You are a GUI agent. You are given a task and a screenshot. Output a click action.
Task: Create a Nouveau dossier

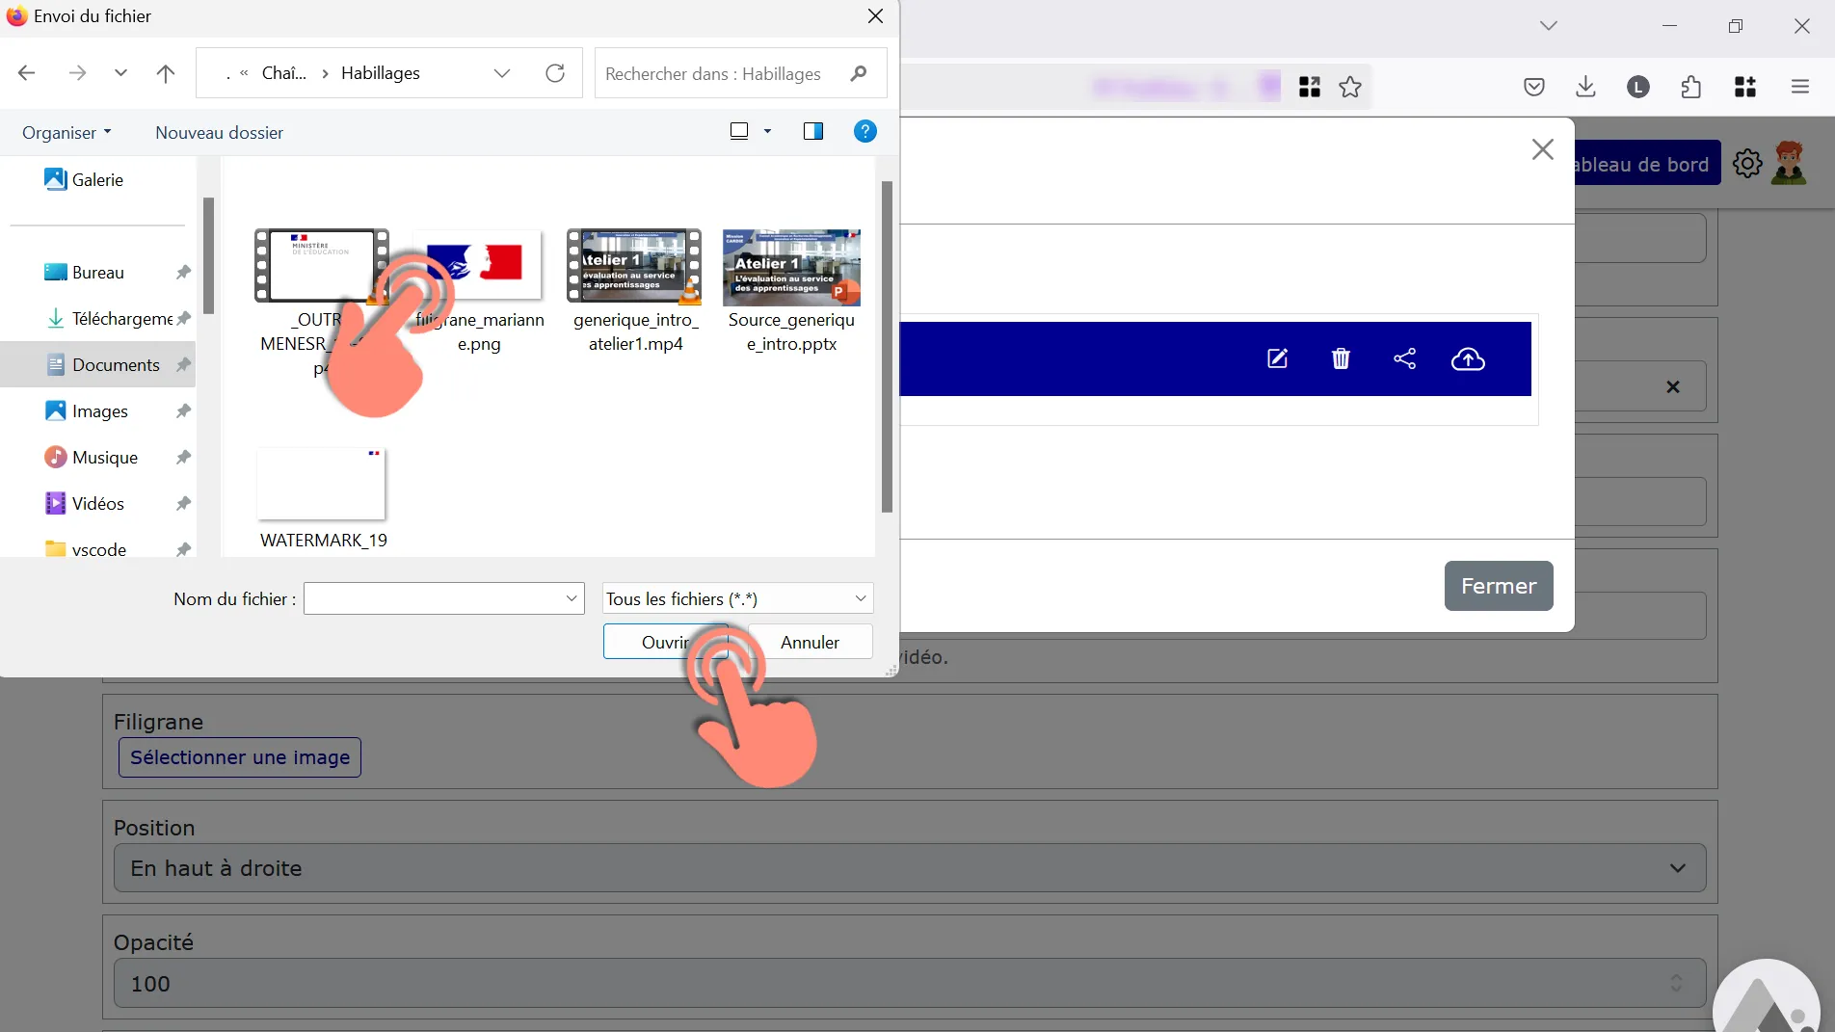click(x=220, y=133)
